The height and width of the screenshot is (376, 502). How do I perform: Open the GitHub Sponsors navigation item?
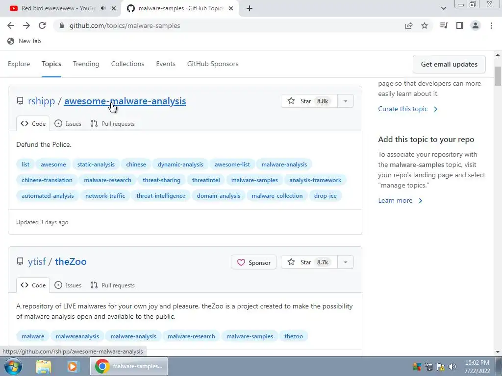pos(213,64)
